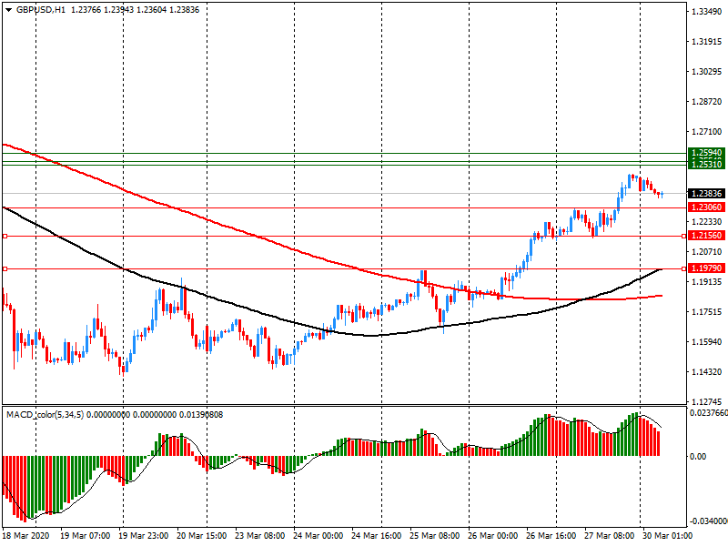This screenshot has height=546, width=728.
Task: Click the 1.31915 price axis value
Action: click(x=707, y=42)
